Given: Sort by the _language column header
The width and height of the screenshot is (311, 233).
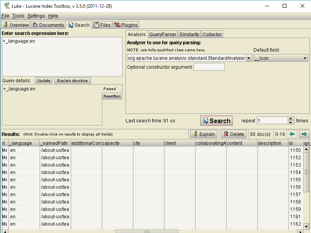Looking at the screenshot, I should tap(24, 143).
